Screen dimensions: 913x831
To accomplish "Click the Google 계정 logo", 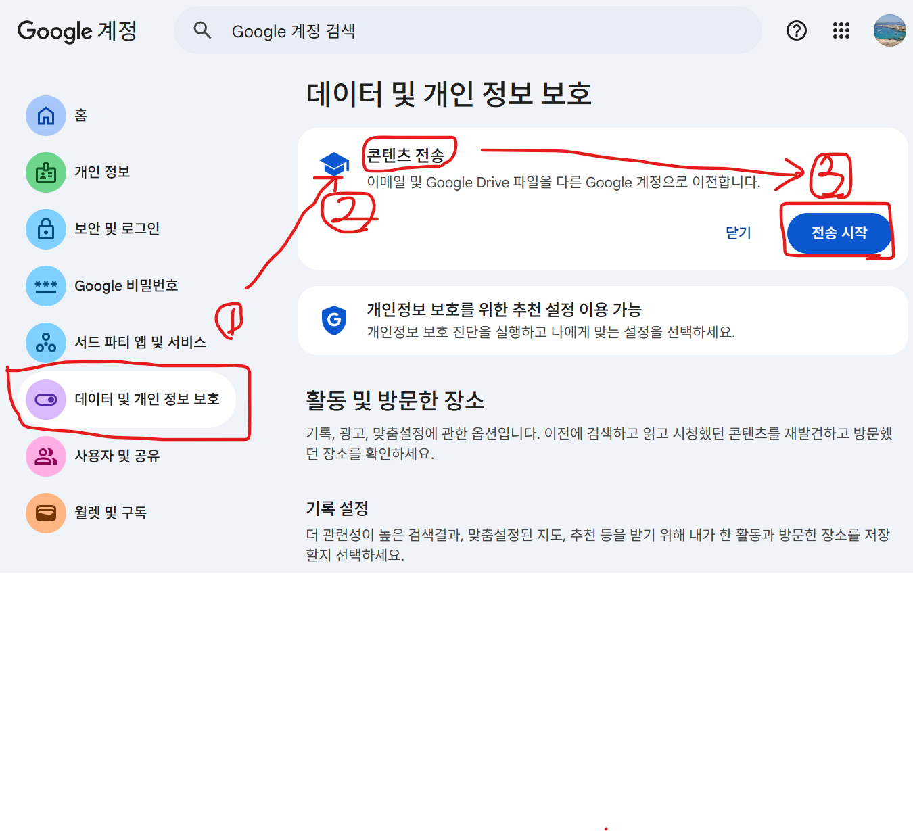I will pos(77,31).
